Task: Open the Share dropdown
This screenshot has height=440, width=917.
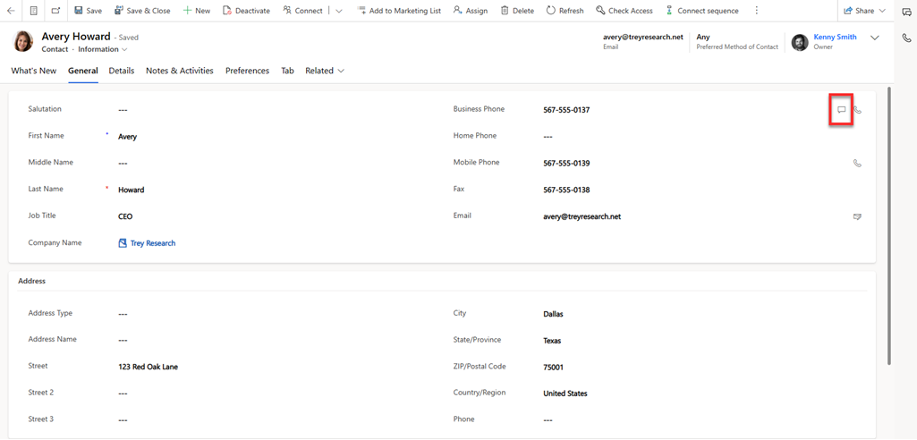Action: pyautogui.click(x=864, y=11)
